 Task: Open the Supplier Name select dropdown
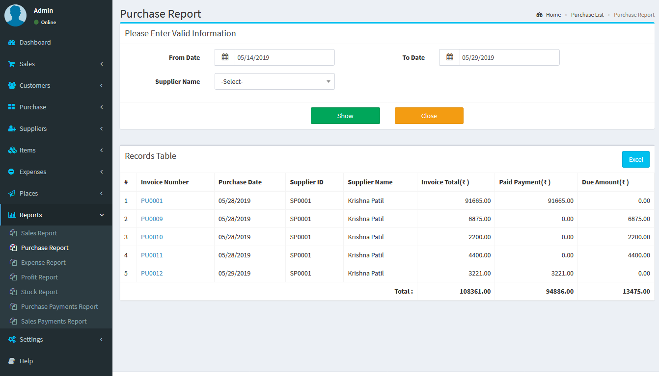coord(275,81)
